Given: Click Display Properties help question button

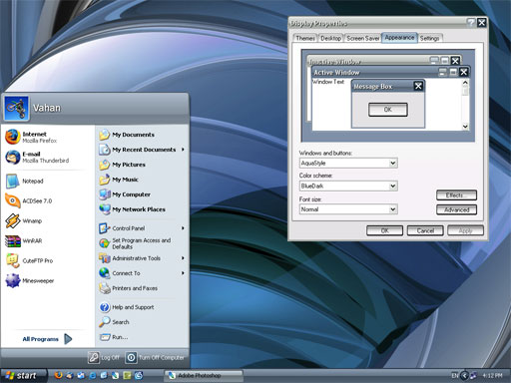Looking at the screenshot, I should point(471,23).
